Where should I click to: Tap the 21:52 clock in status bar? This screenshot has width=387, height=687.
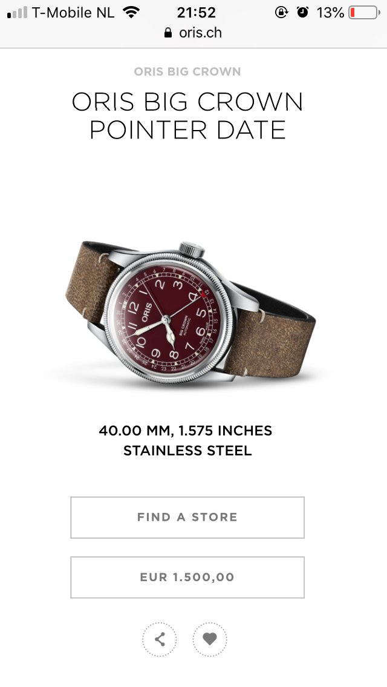pyautogui.click(x=197, y=12)
